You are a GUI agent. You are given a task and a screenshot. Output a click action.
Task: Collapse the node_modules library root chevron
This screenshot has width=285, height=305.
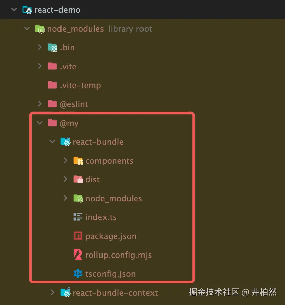[x=27, y=28]
